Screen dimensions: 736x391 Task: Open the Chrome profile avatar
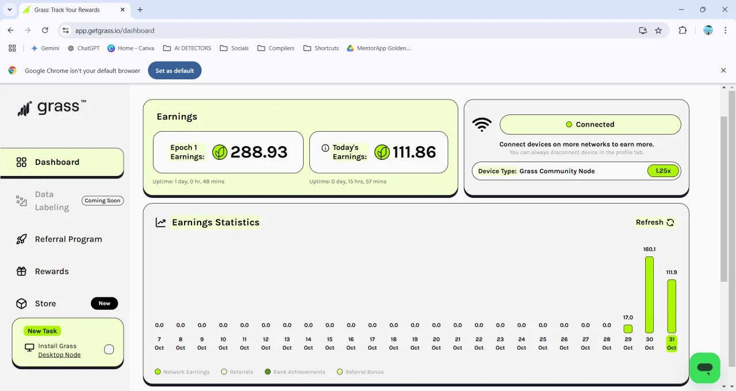tap(708, 30)
